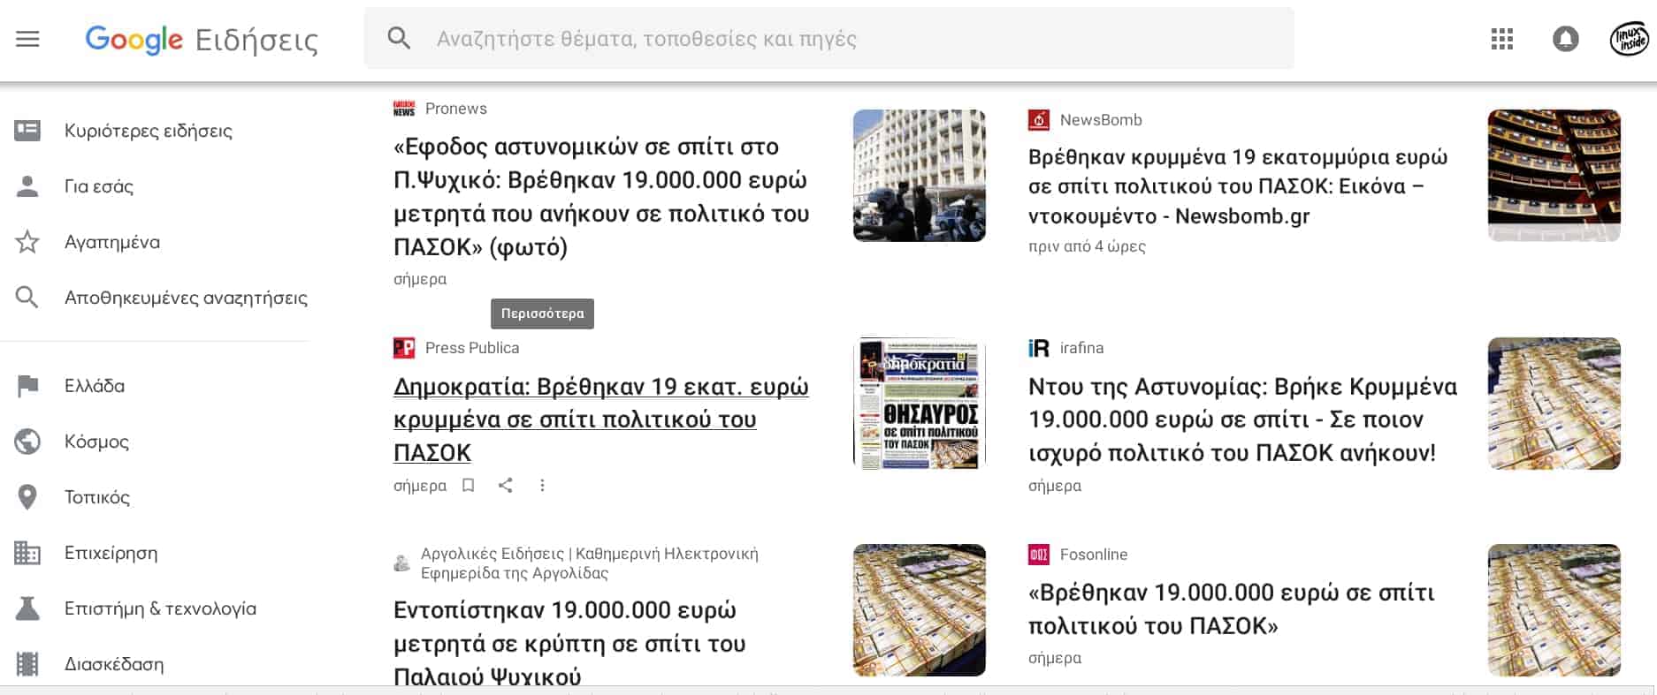Click the irafina source name
The image size is (1657, 695).
pyautogui.click(x=1082, y=348)
